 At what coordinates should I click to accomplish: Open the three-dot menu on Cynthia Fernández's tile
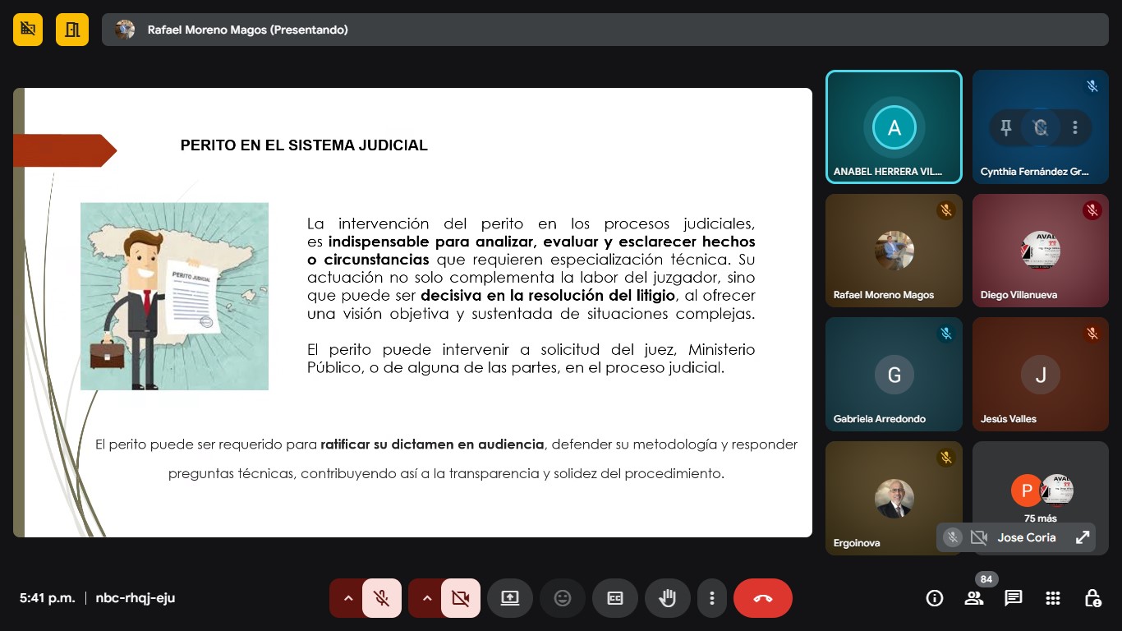(x=1075, y=128)
